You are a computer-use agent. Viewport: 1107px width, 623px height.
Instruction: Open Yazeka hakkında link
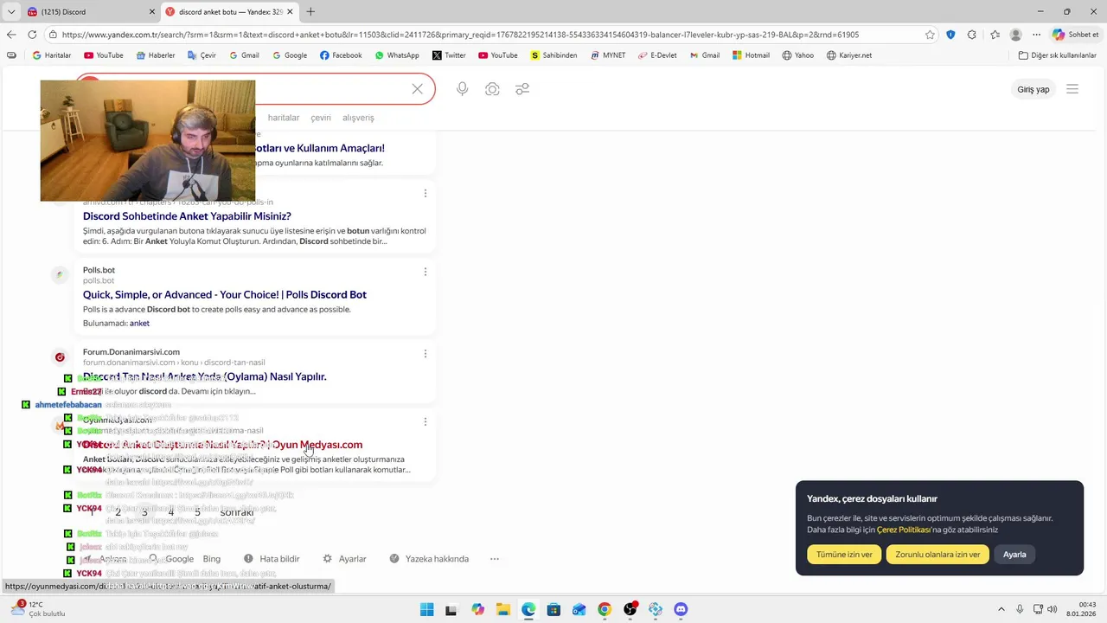coord(429,559)
